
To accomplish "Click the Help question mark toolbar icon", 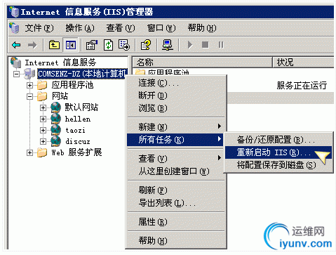I will tap(146, 44).
